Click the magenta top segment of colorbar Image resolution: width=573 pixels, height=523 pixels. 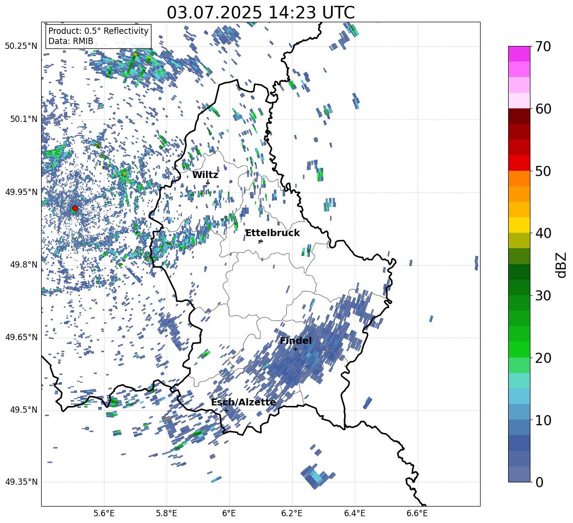(x=519, y=54)
